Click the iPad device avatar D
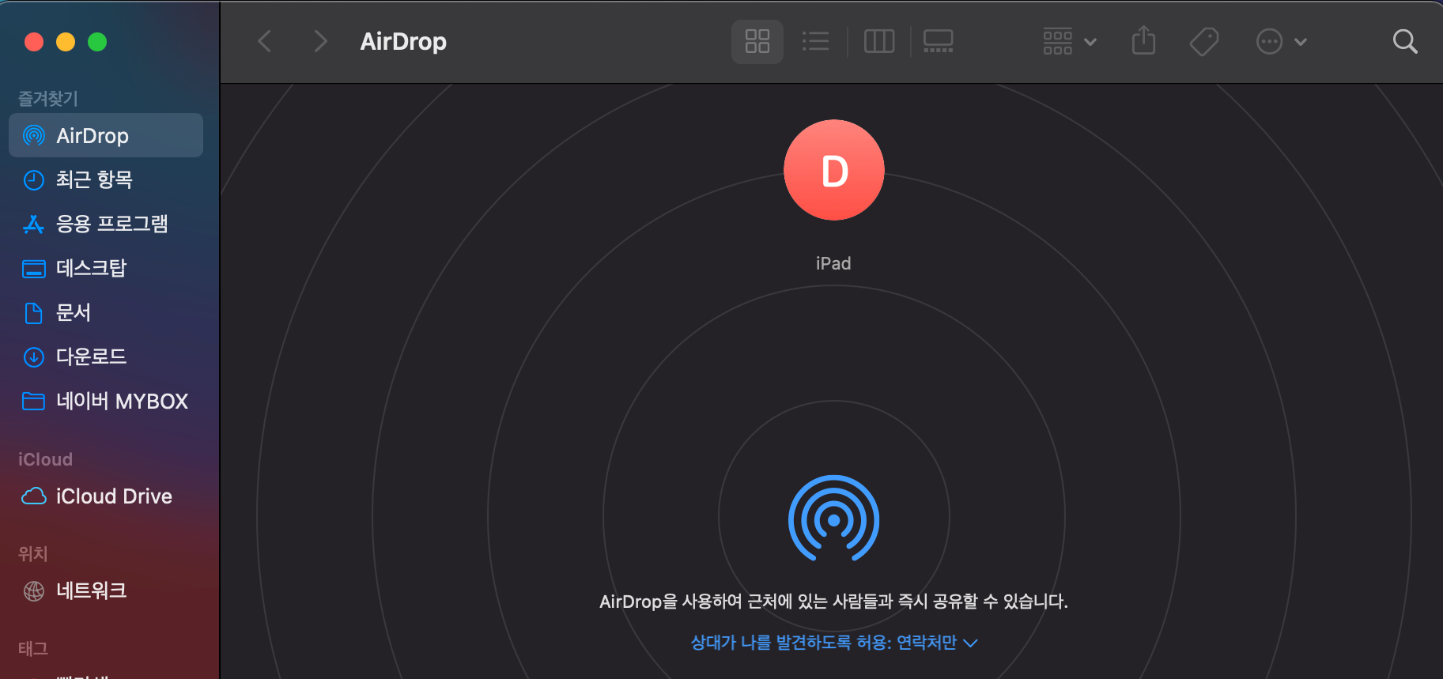Image resolution: width=1443 pixels, height=679 pixels. [x=833, y=170]
